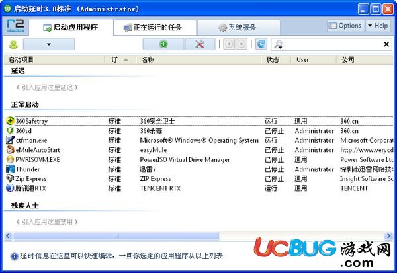Click the scroll right arrow
This screenshot has width=397, height=273.
point(388,236)
